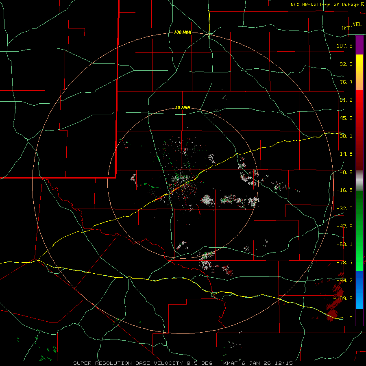Click the -78.7 velocity legend value
Viewport: 366px width, 366px height.
click(344, 263)
